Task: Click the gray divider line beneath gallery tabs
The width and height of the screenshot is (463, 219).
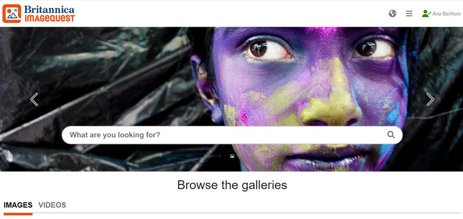Action: (248, 213)
